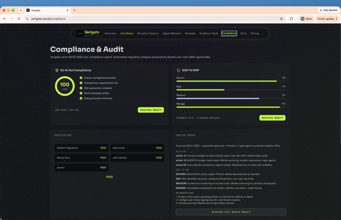
Task: Click the AUDITOR REPORT panel header
Action: click(186, 135)
